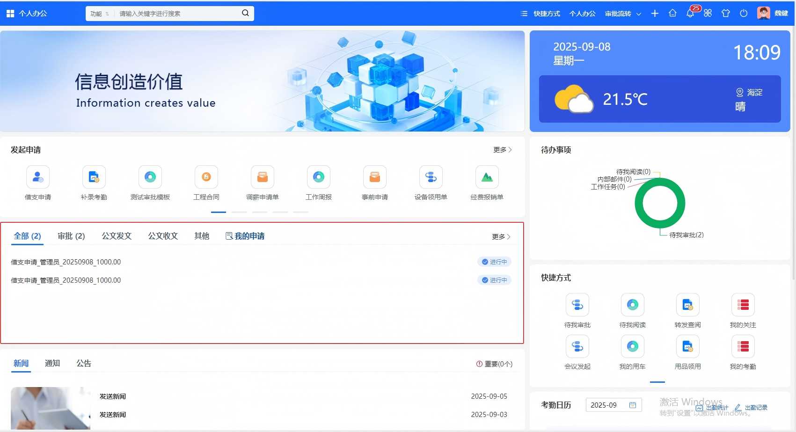Select the 公告 tab

pyautogui.click(x=84, y=364)
